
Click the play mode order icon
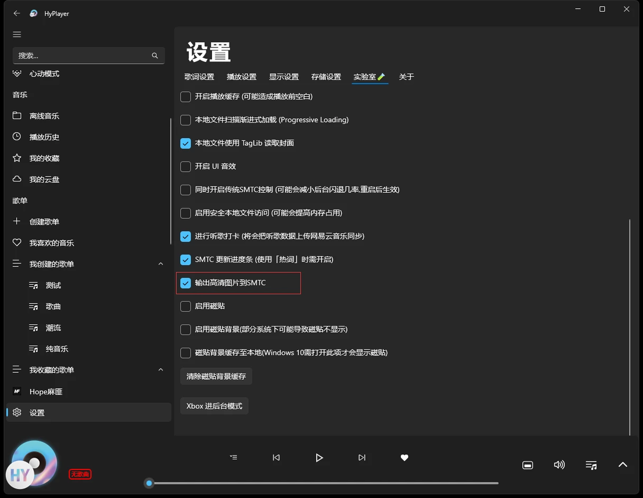click(234, 457)
